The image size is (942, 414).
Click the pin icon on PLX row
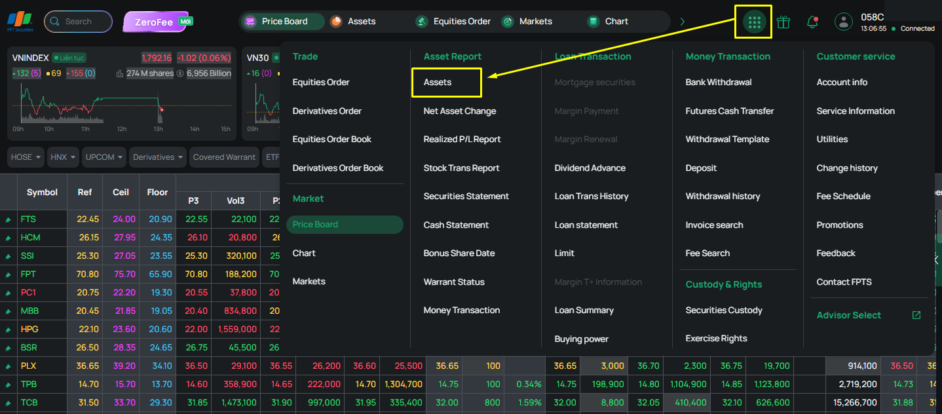pyautogui.click(x=9, y=366)
